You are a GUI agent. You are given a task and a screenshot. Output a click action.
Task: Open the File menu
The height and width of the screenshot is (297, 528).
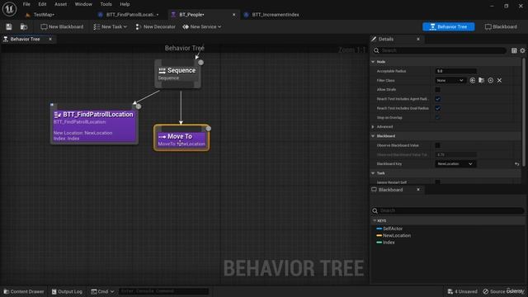(x=26, y=4)
